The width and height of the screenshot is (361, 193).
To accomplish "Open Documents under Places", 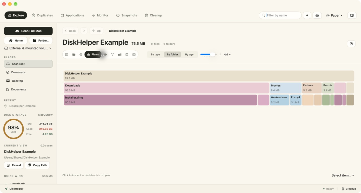I will click(x=28, y=89).
